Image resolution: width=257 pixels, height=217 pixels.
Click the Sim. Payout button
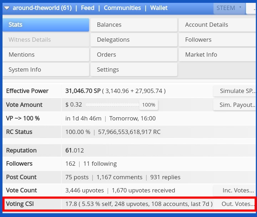tap(235, 105)
